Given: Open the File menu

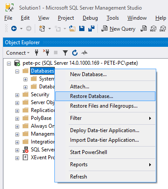Looking at the screenshot, I should 8,18.
